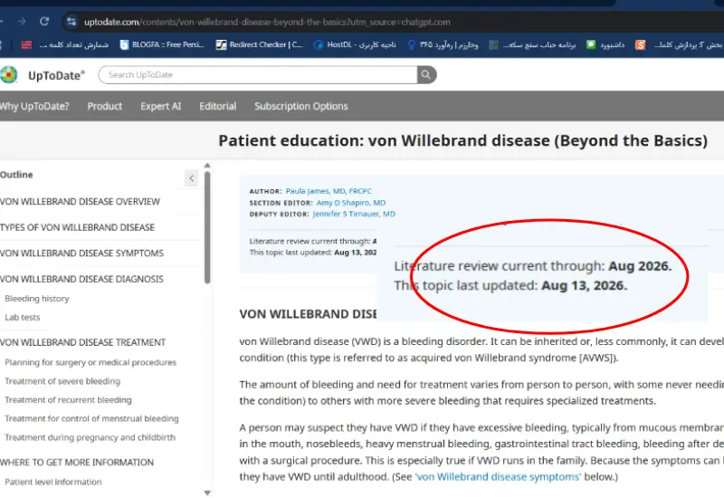Screen dimensions: 724x498
Task: Click outline scrollbar down arrow
Action: click(x=207, y=493)
